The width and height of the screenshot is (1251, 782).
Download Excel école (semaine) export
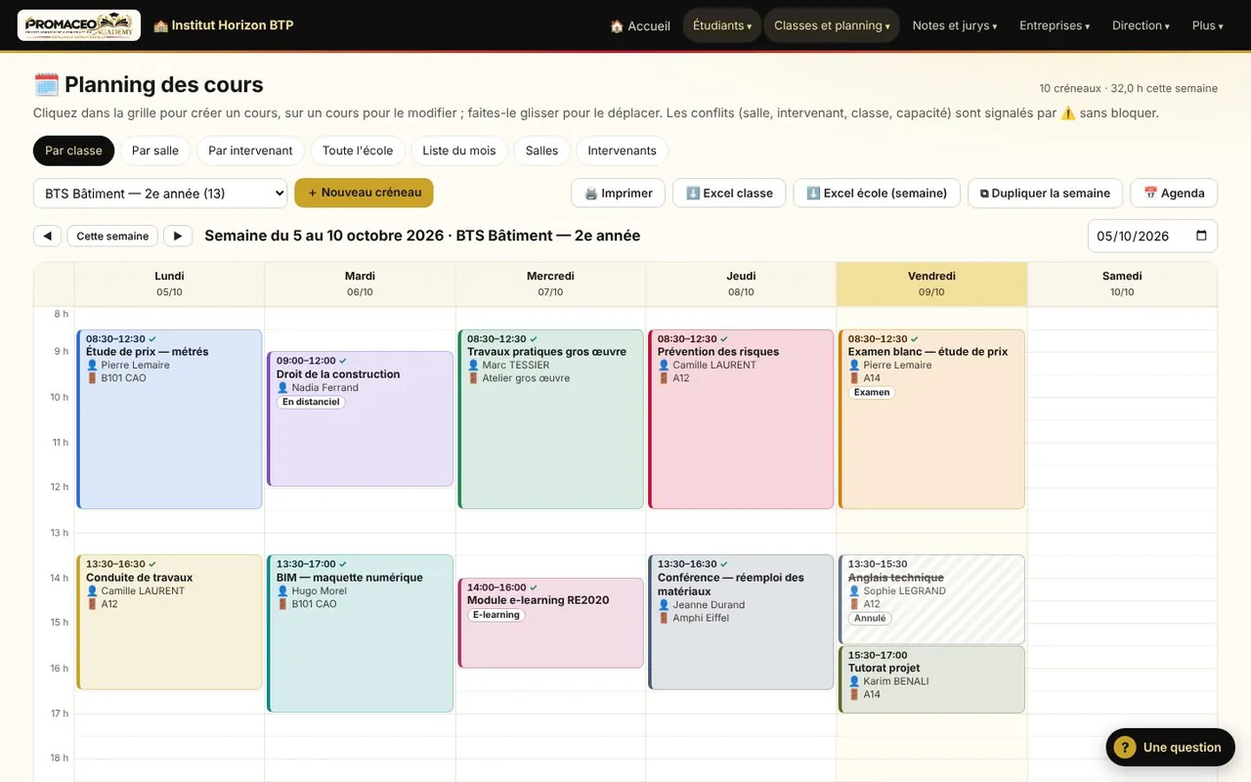[877, 193]
